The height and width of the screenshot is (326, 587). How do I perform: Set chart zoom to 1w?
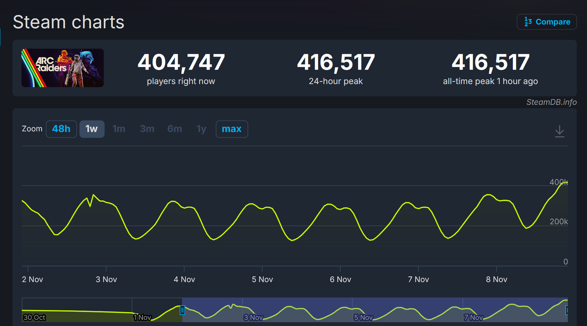[92, 129]
